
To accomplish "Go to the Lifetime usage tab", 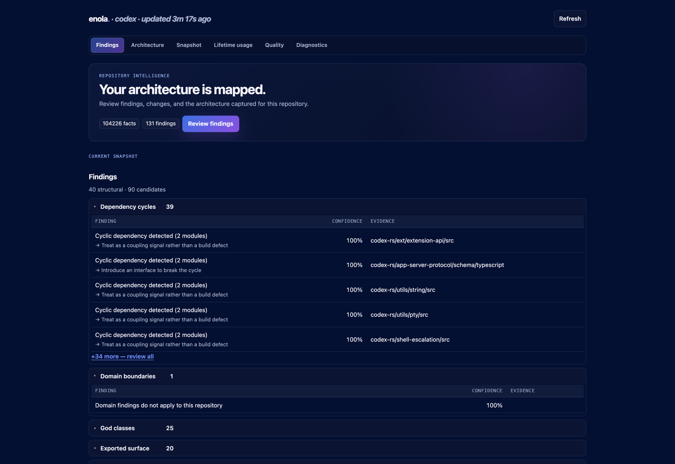I will (x=233, y=45).
